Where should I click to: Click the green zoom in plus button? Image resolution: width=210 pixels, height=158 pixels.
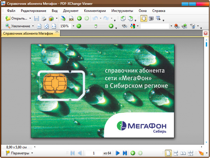click(111, 26)
